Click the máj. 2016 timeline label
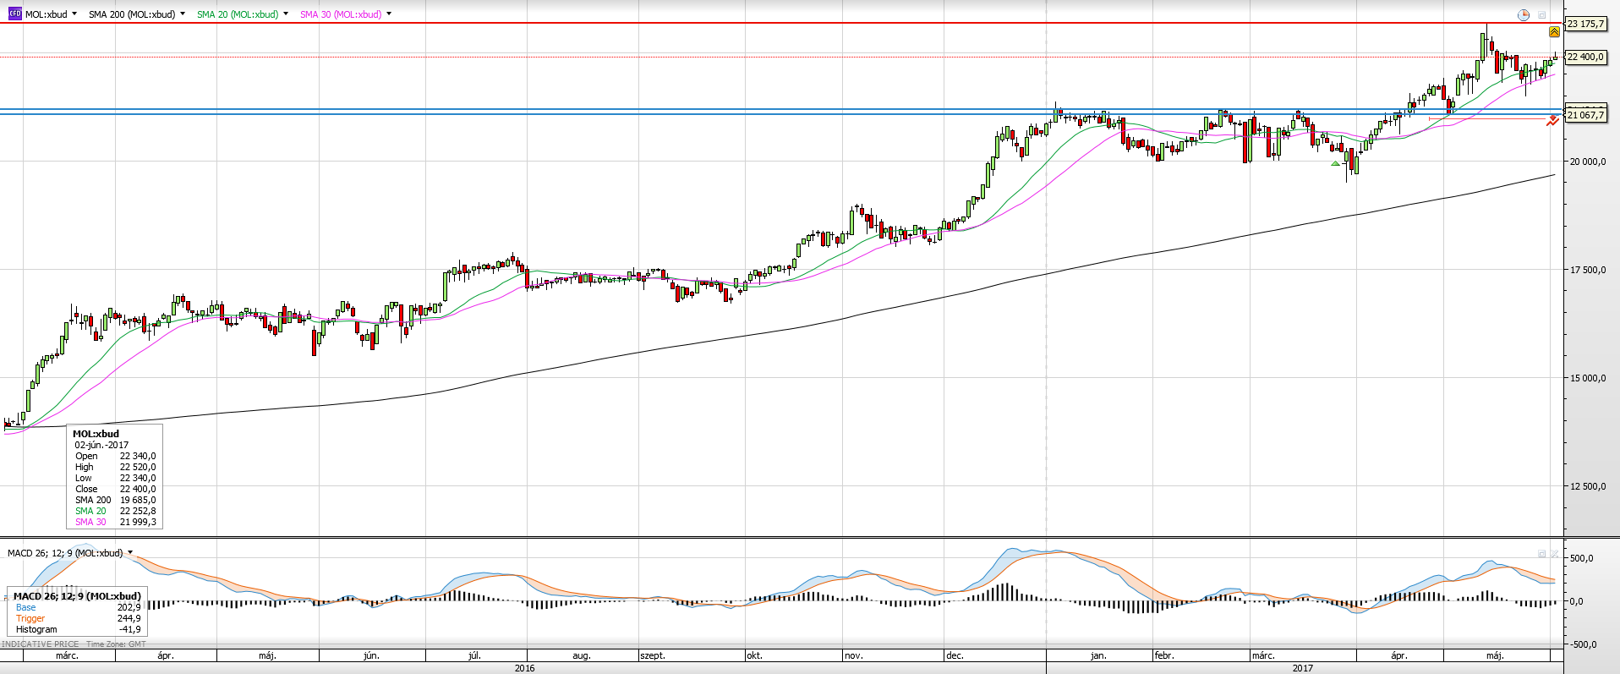 [x=267, y=655]
